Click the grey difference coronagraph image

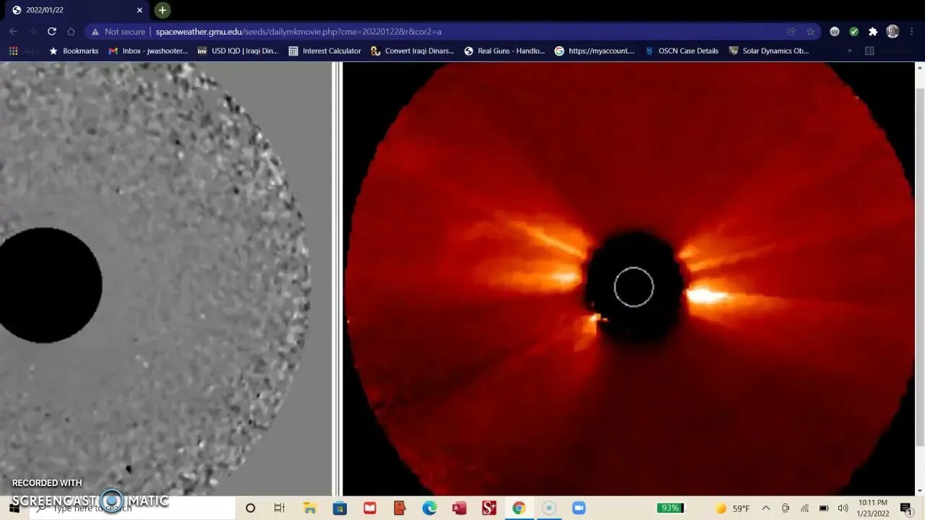165,279
